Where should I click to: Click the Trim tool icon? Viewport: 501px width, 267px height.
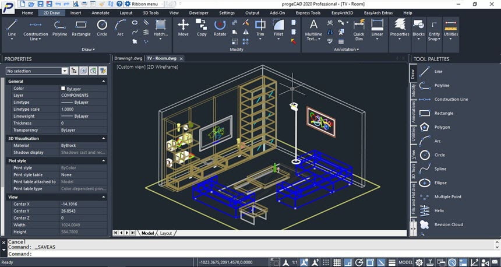coord(260,24)
